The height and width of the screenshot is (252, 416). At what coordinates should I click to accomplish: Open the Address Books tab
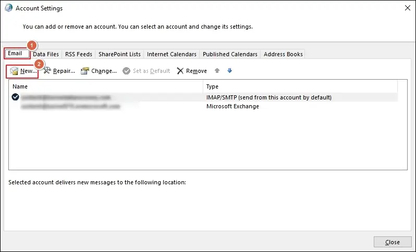pyautogui.click(x=283, y=54)
